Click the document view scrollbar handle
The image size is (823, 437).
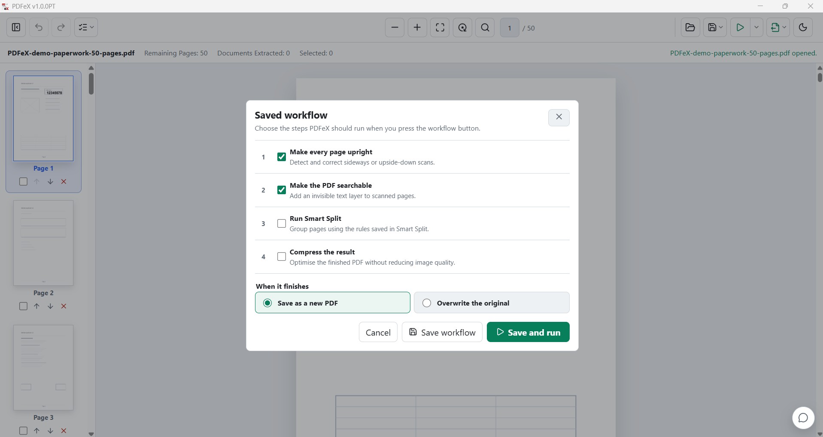click(x=820, y=77)
